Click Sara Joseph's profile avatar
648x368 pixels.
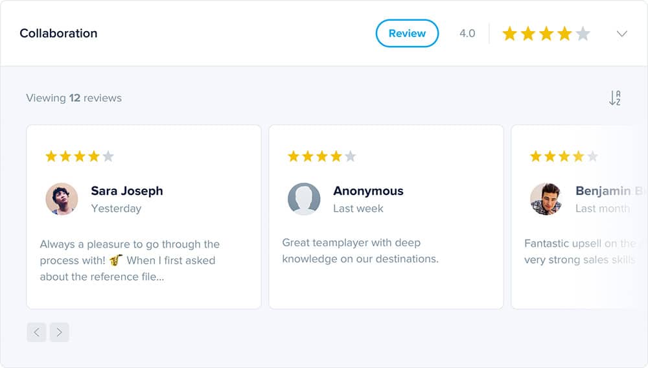coord(62,199)
